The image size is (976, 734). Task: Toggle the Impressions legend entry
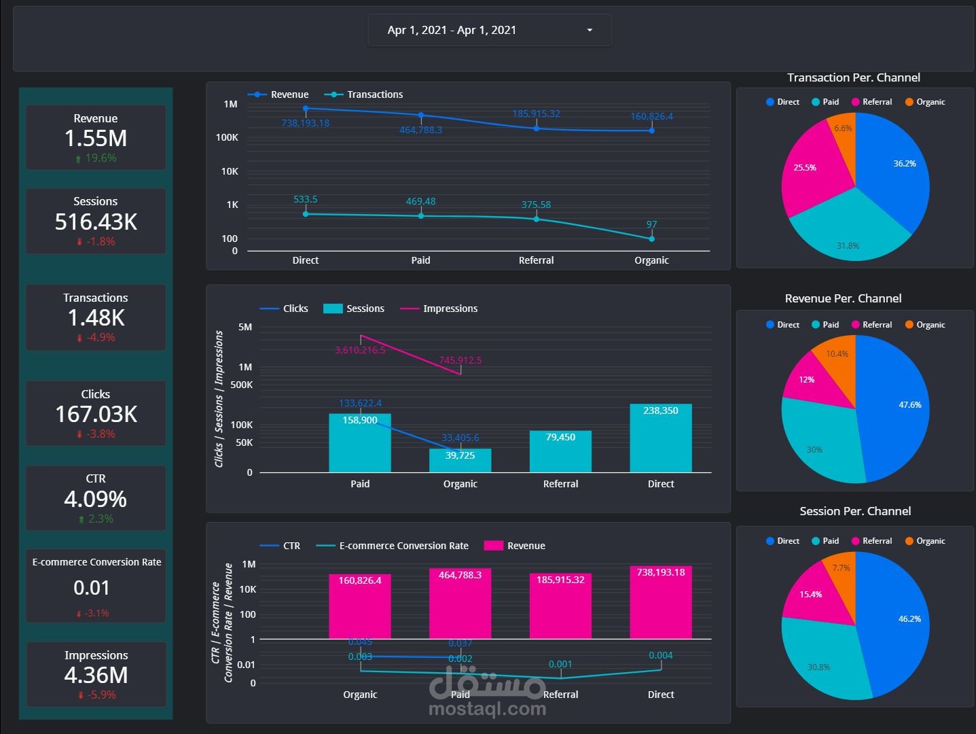(x=439, y=309)
